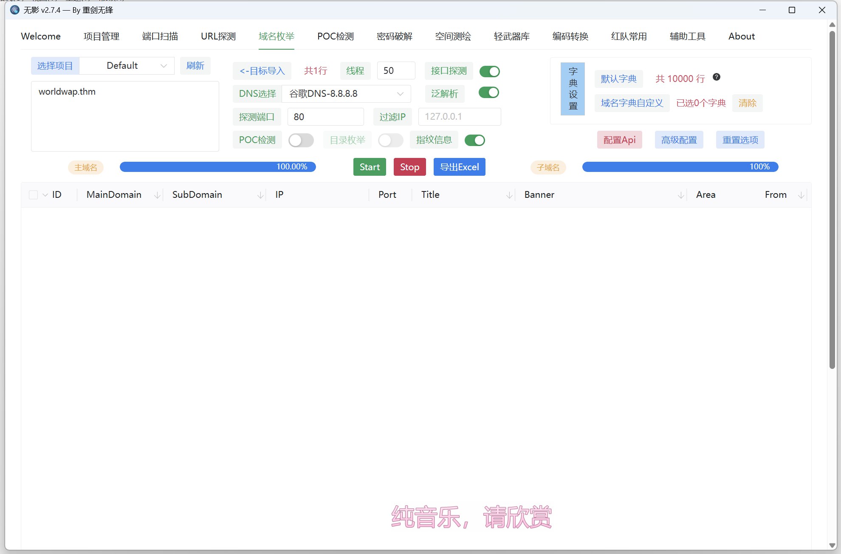
Task: Enable the POC检测 toggle switch
Action: 301,140
